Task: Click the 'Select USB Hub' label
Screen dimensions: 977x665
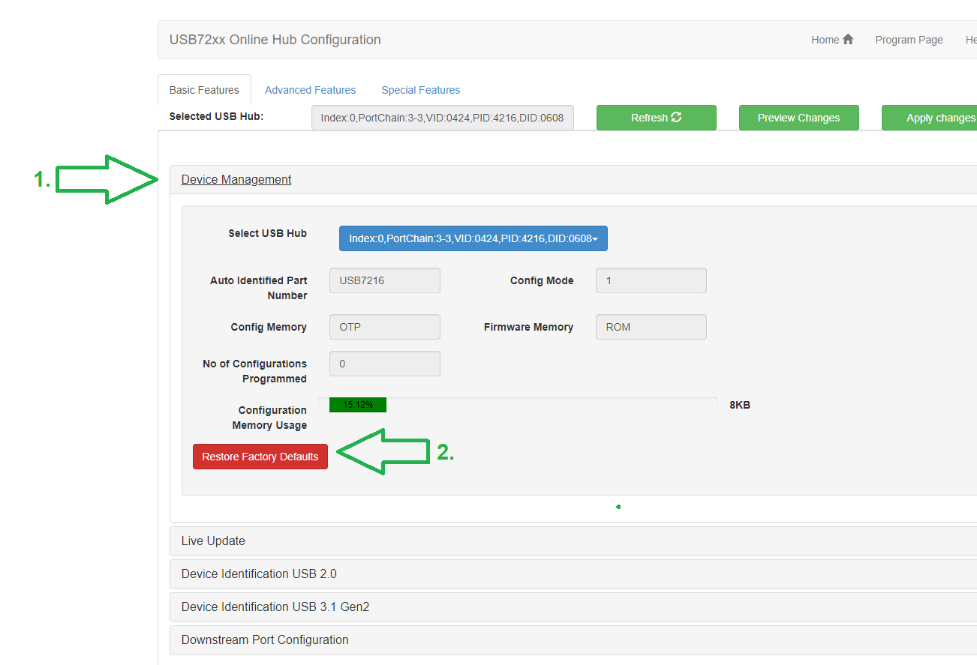Action: [x=268, y=233]
